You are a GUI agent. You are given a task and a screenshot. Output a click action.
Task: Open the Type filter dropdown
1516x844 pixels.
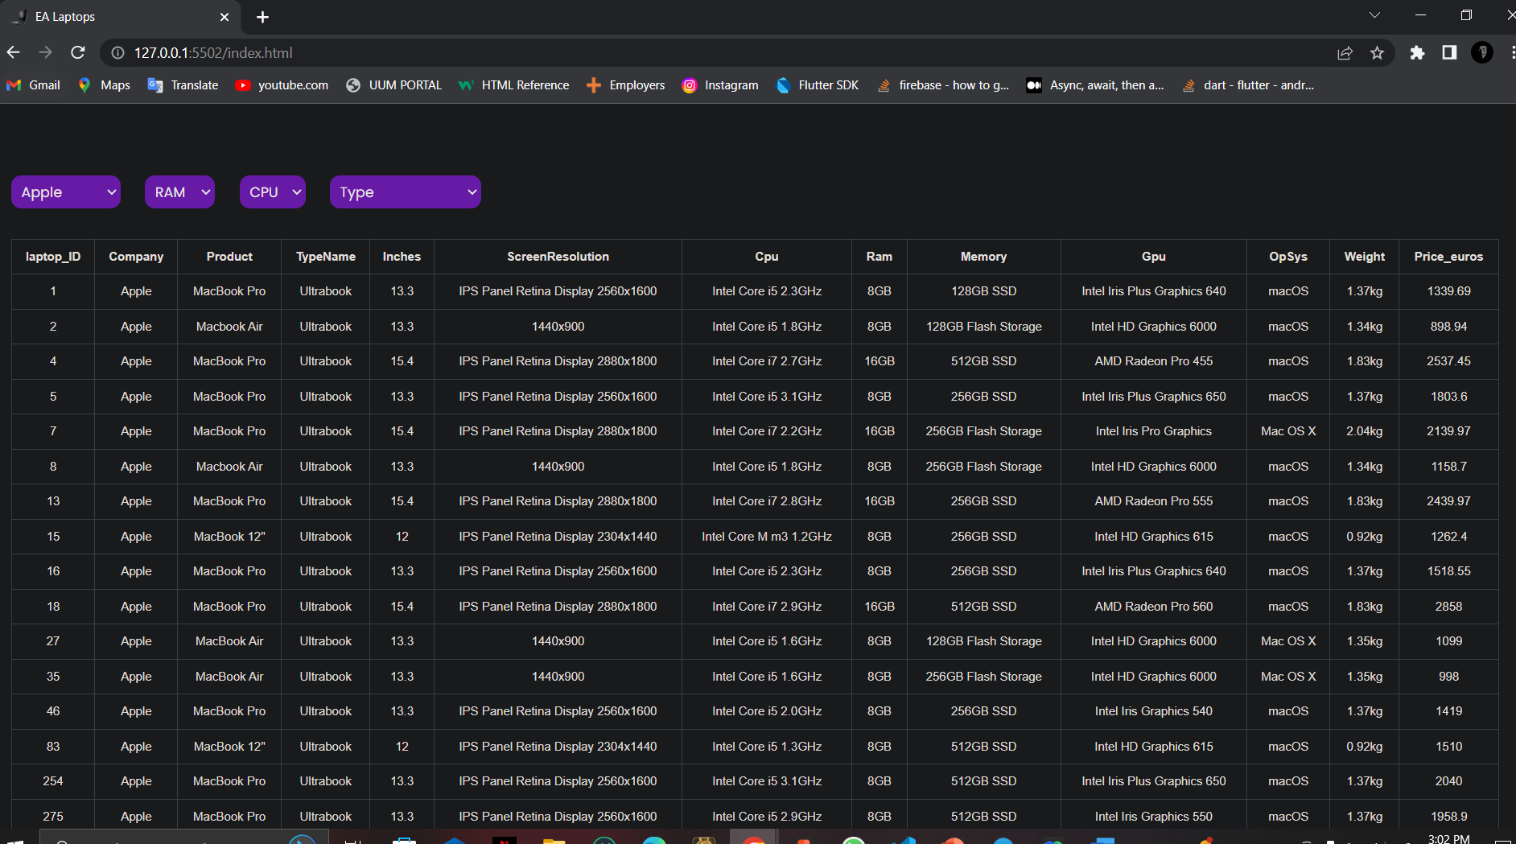pyautogui.click(x=405, y=191)
